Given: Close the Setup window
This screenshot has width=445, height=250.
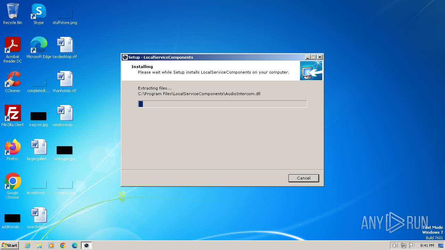Looking at the screenshot, I should point(320,57).
